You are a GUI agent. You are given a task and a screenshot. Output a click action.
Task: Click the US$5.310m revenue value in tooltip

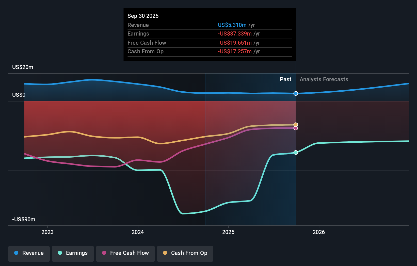coord(232,25)
